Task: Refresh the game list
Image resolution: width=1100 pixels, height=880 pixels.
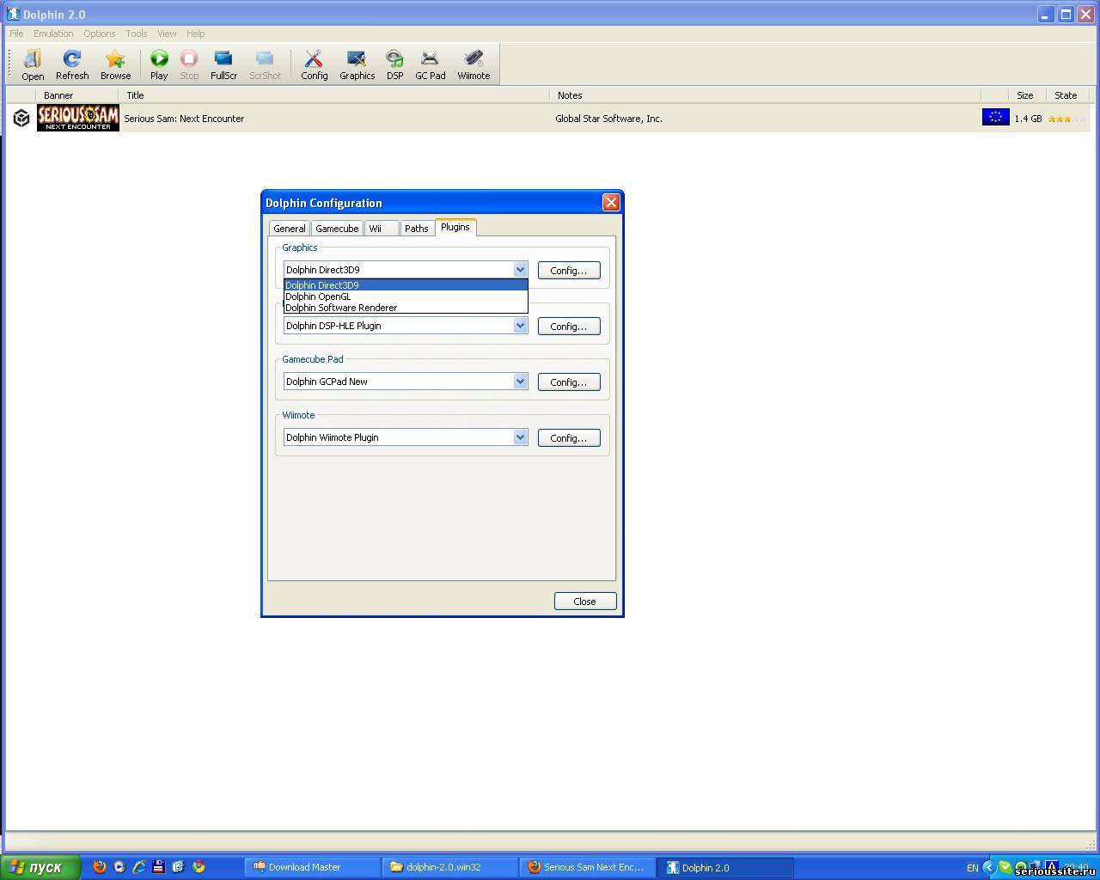Action: coord(72,64)
